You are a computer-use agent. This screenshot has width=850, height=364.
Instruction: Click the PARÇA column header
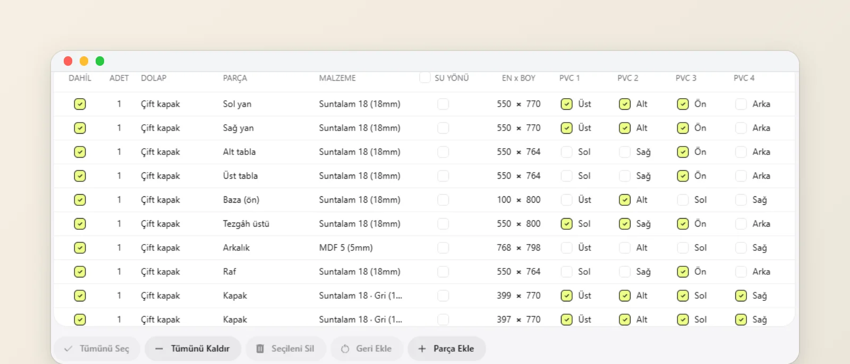[235, 78]
